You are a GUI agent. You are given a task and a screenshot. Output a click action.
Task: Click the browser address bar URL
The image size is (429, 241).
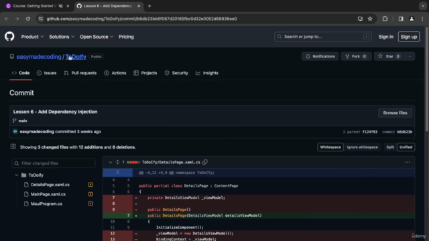coord(141,19)
